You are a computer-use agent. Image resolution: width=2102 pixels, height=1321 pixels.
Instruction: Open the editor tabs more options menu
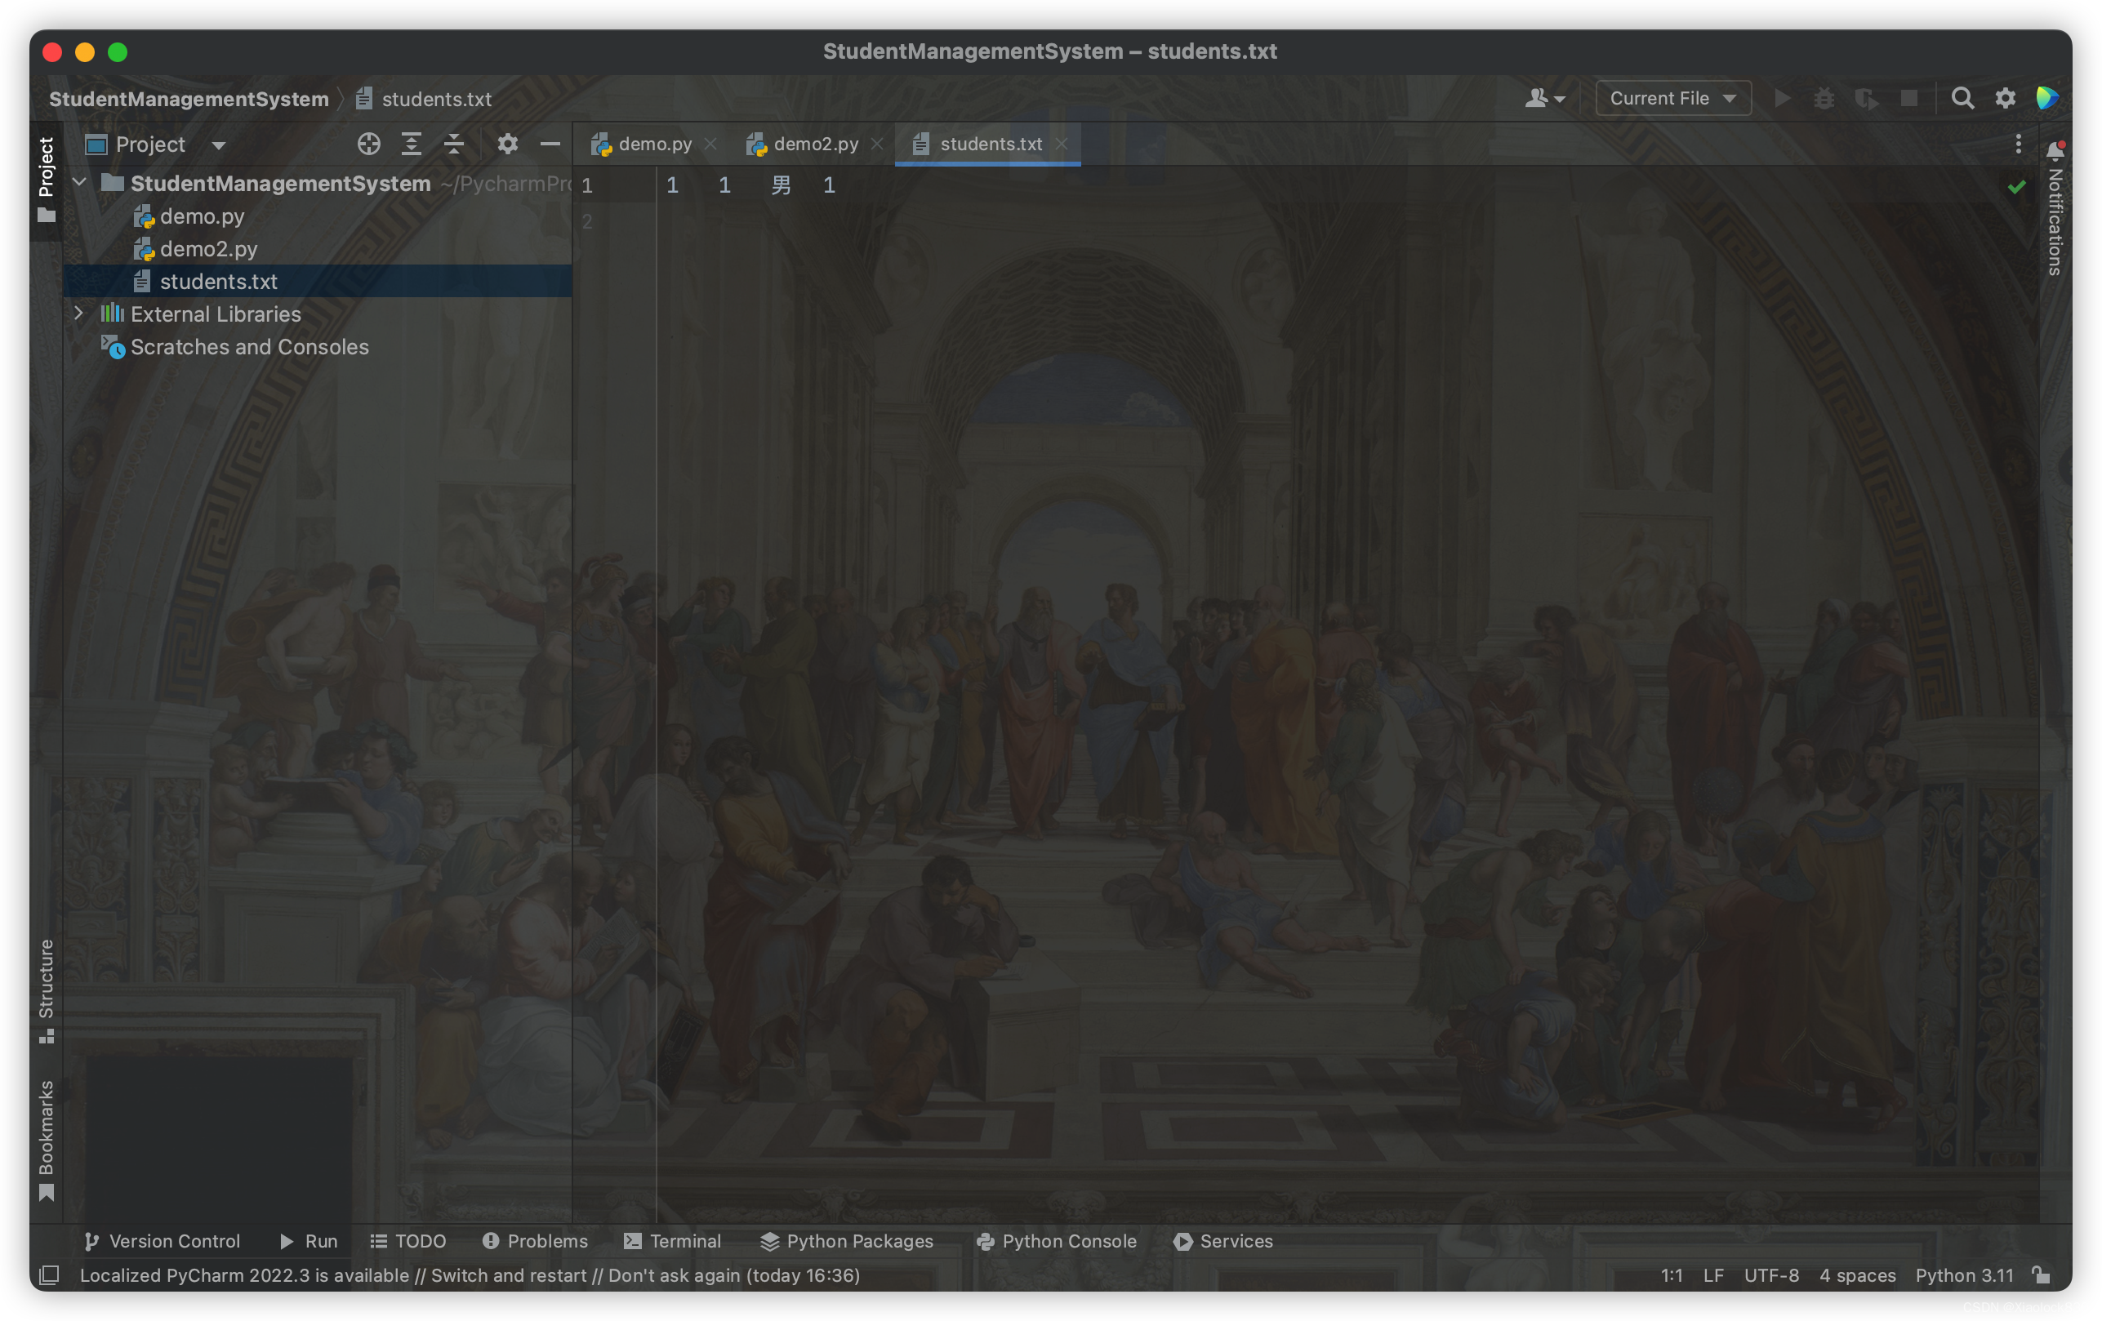2018,144
